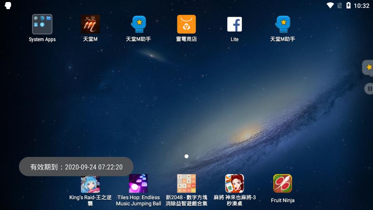The height and width of the screenshot is (210, 373).
Task: Open 天堂M助手 beside the Lite icon
Action: (283, 24)
